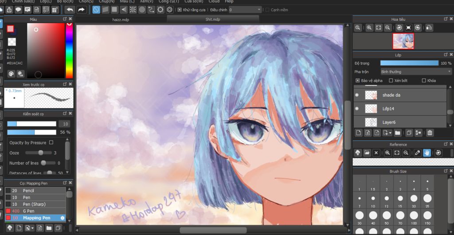Click the navigator canvas thumbnail
Screen dimensions: 454x235
(403, 41)
